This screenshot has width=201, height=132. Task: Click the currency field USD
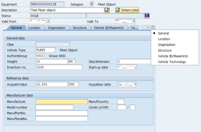click(74, 84)
